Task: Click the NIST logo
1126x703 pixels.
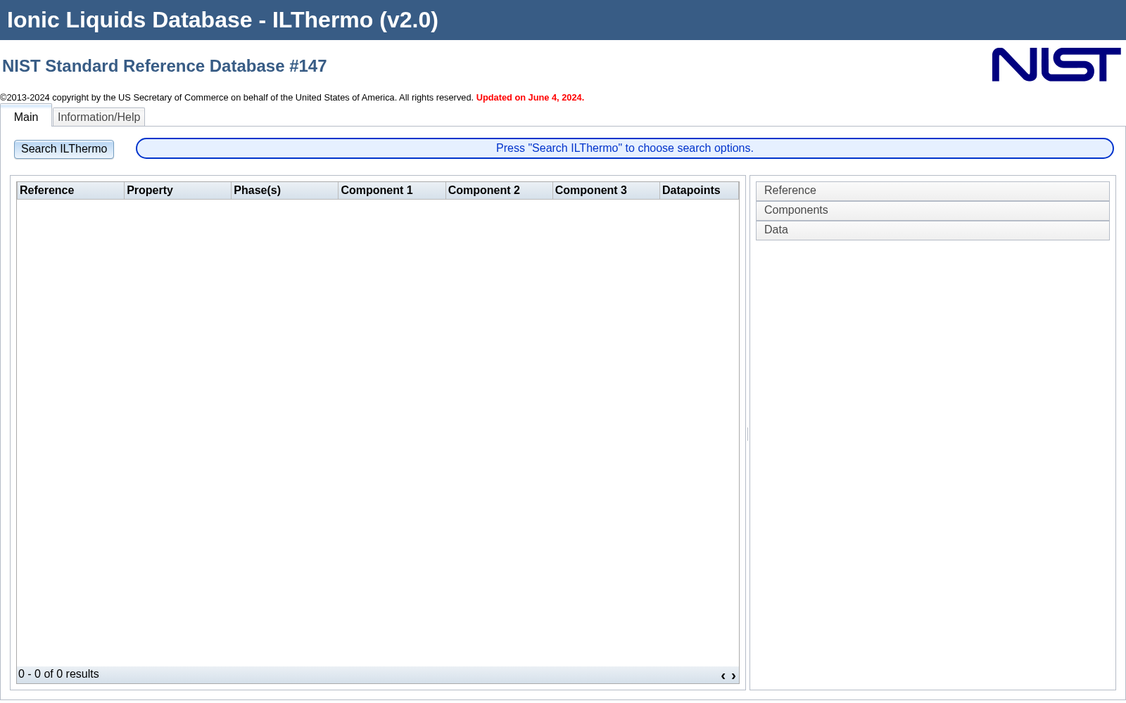Action: click(x=1056, y=65)
